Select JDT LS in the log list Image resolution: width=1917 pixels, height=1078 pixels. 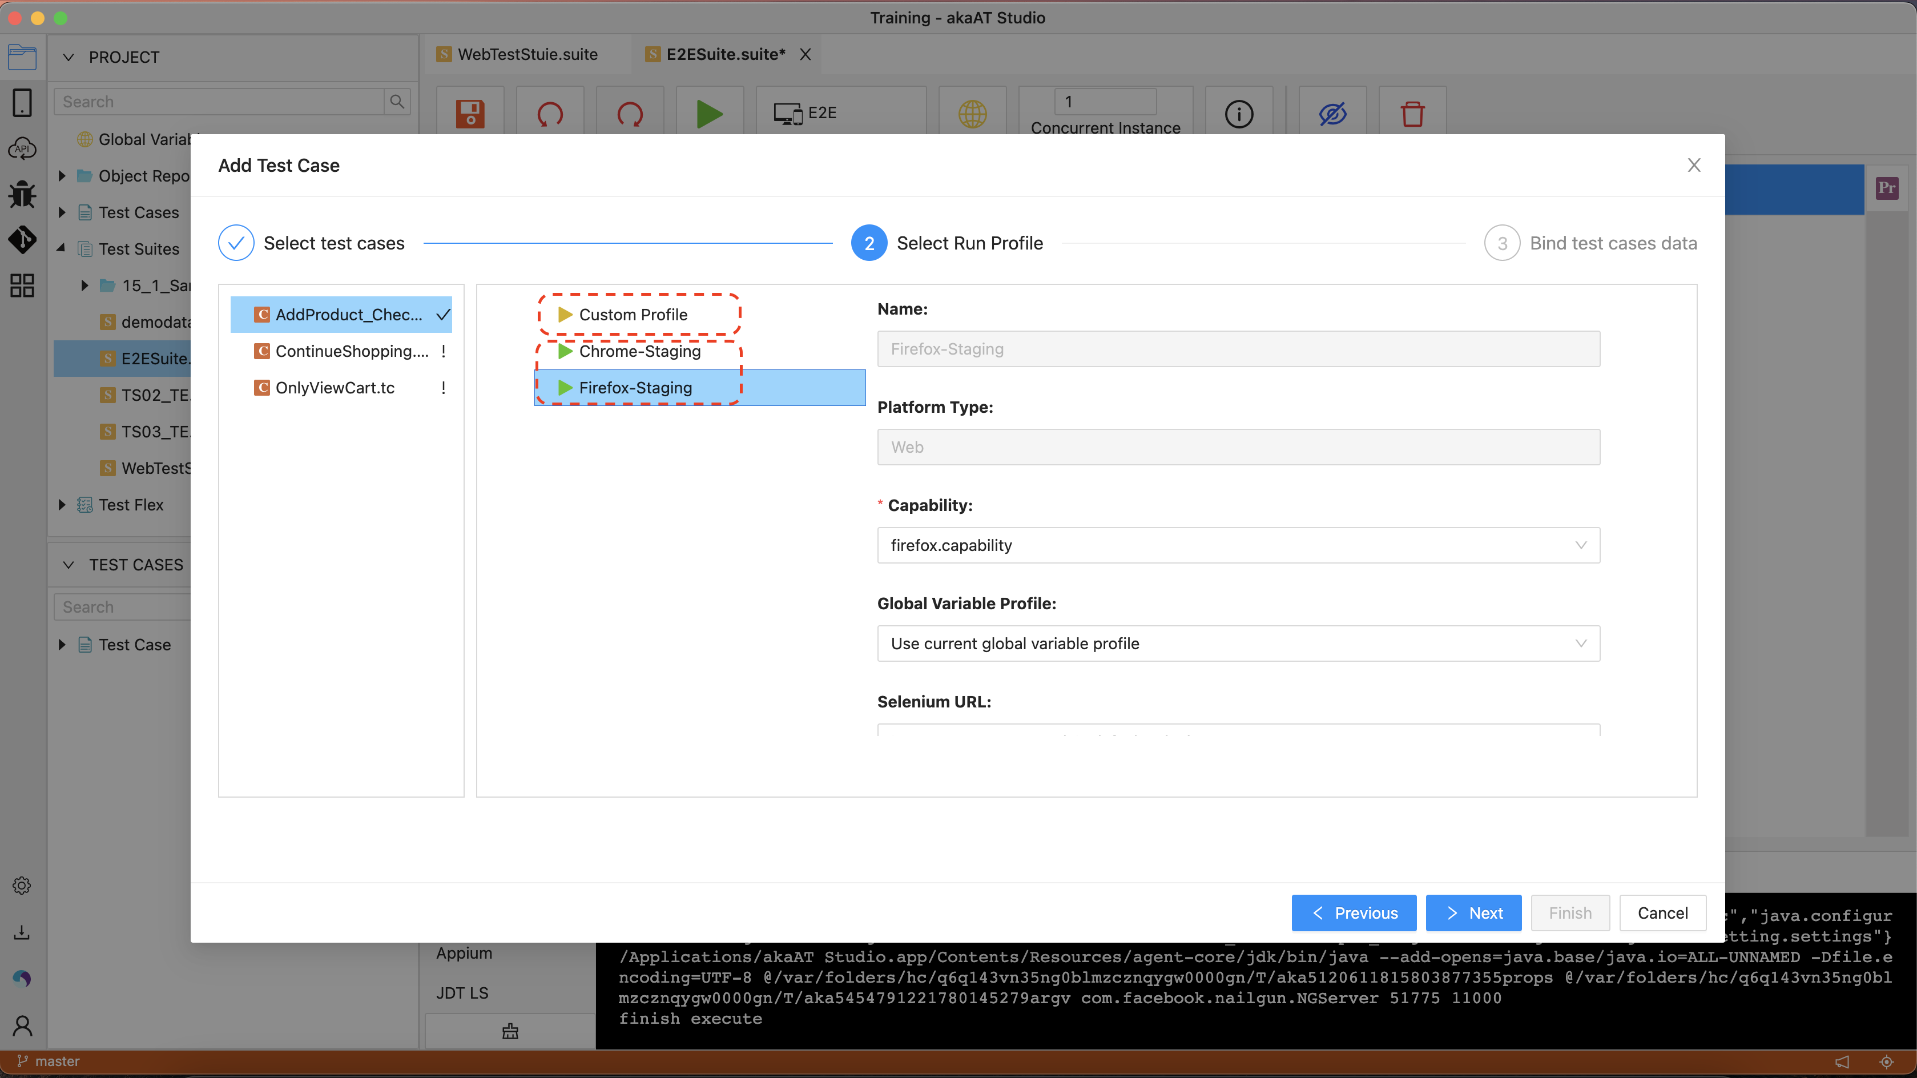pyautogui.click(x=462, y=993)
